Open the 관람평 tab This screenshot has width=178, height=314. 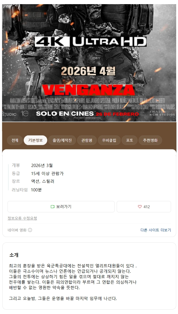87,140
